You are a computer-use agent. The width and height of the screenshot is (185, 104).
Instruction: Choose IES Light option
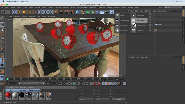(123, 25)
